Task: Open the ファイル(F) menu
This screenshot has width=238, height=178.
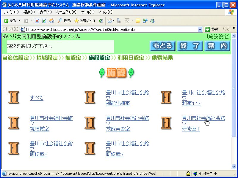Action: tap(11, 12)
